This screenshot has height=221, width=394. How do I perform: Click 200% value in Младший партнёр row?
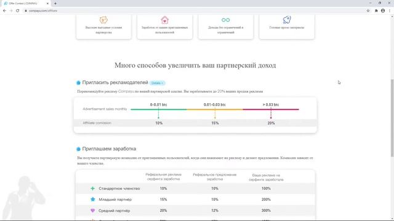[266, 200]
